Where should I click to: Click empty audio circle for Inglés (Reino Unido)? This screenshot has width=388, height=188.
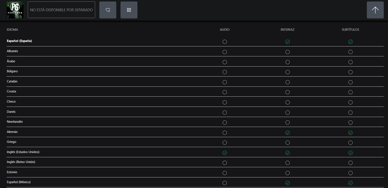[x=225, y=163]
